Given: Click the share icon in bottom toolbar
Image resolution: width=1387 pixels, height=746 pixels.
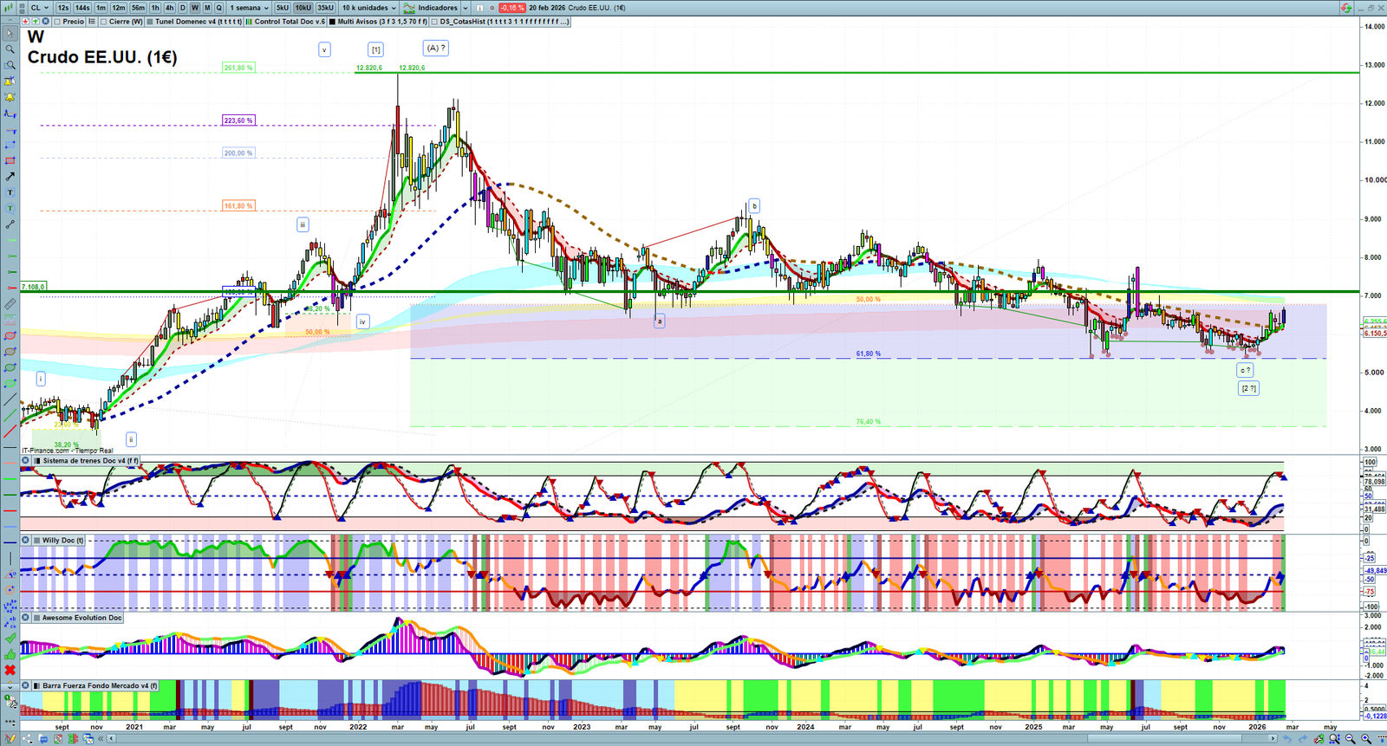Looking at the screenshot, I should point(29,739).
